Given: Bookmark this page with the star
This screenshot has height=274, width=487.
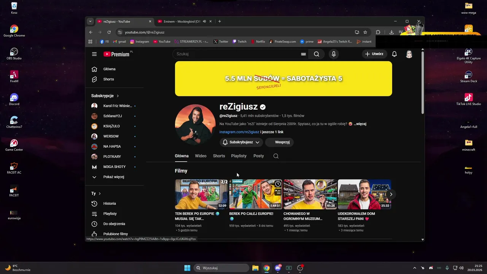Looking at the screenshot, I should 365,32.
